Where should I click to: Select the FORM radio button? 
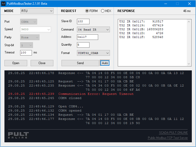[x=87, y=11]
